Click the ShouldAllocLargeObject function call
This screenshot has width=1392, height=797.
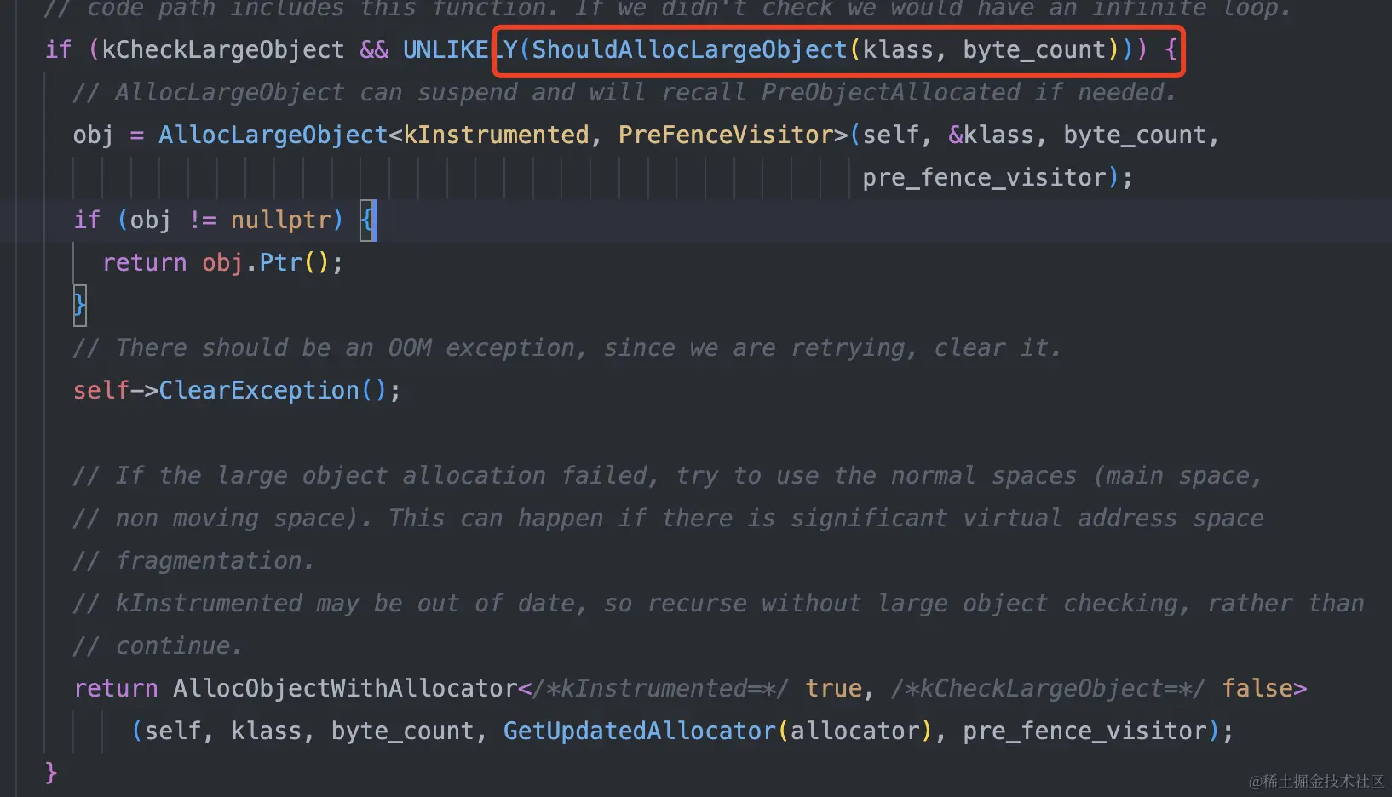[689, 49]
